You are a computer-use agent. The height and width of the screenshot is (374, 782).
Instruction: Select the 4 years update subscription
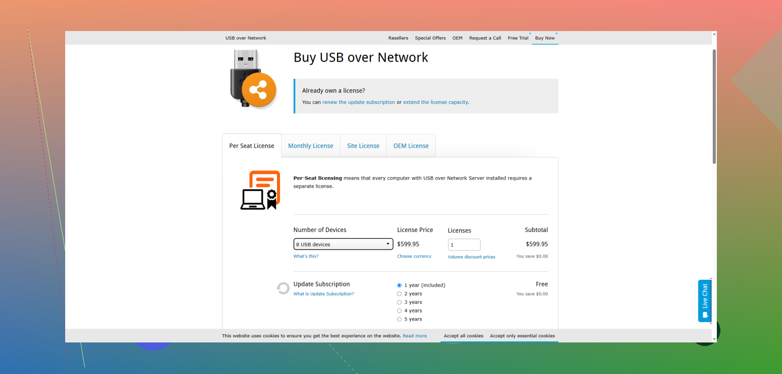click(x=399, y=311)
